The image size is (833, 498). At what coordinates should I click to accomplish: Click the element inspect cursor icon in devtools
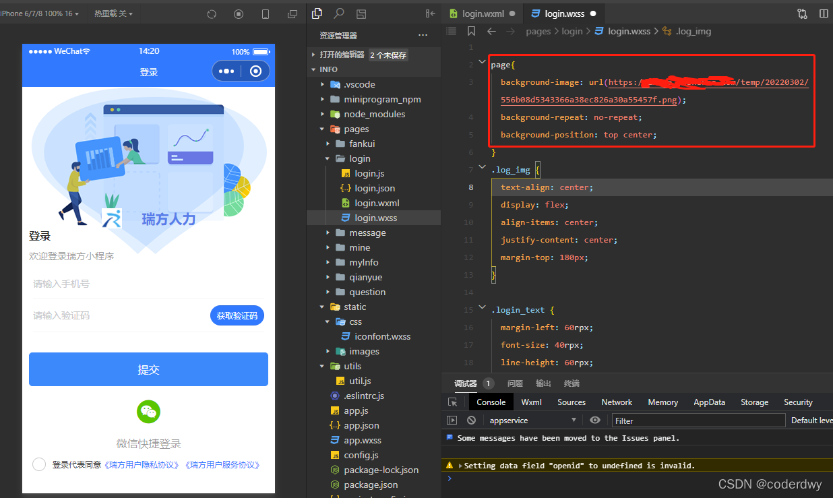point(453,402)
